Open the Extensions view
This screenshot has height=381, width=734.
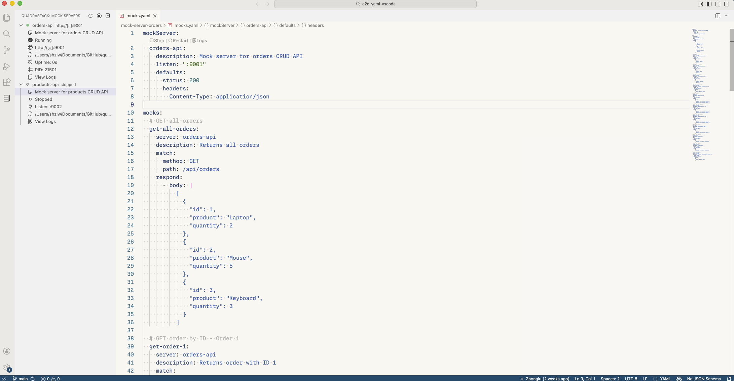(6, 82)
